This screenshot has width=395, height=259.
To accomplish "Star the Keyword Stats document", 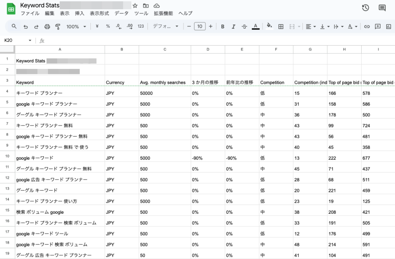I will point(135,6).
